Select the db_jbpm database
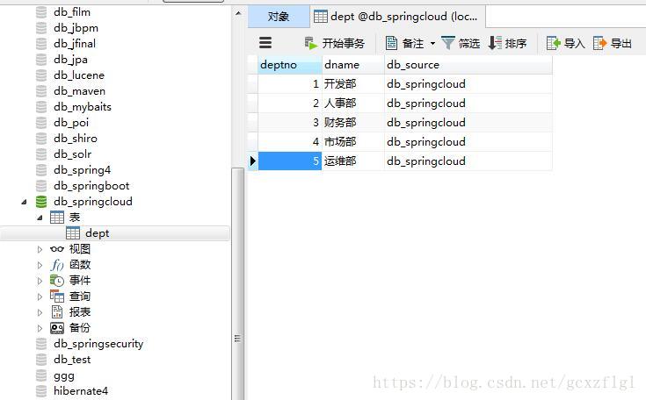The height and width of the screenshot is (400, 646). 76,28
